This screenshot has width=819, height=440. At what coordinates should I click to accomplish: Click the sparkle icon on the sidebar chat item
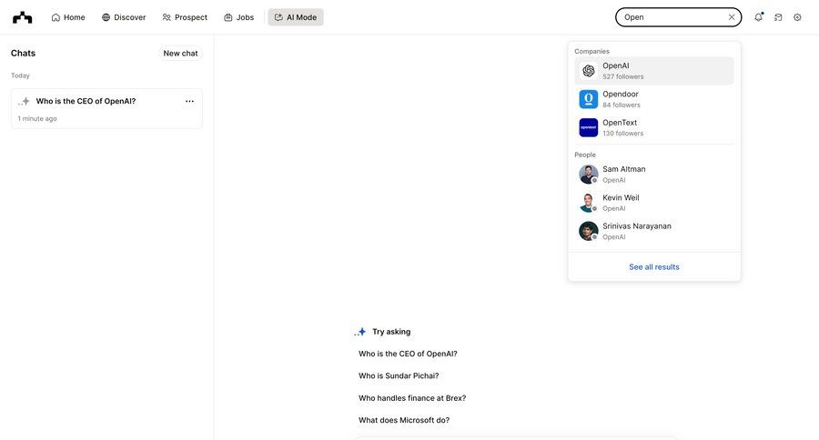coord(24,101)
